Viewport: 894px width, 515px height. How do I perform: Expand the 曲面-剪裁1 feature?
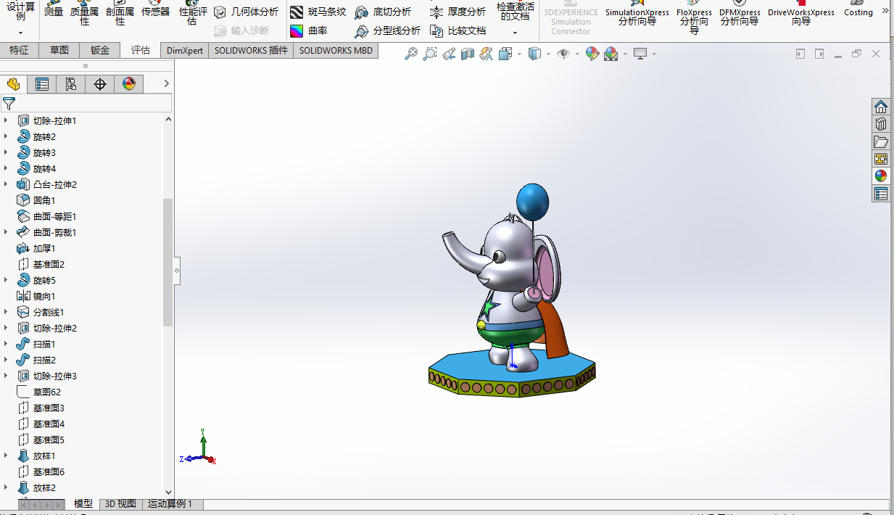click(x=6, y=232)
